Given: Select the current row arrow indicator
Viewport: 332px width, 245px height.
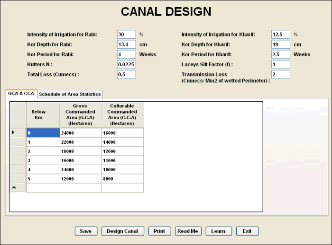Looking at the screenshot, I should 18,133.
